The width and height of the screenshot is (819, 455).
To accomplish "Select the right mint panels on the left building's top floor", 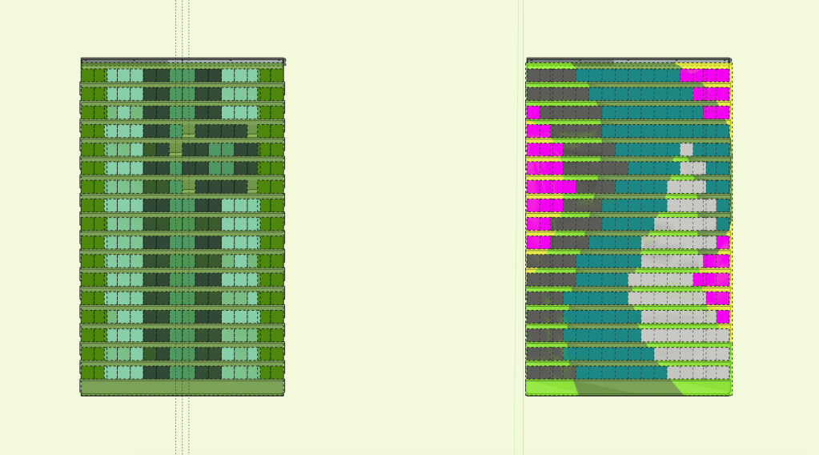I will tap(239, 75).
